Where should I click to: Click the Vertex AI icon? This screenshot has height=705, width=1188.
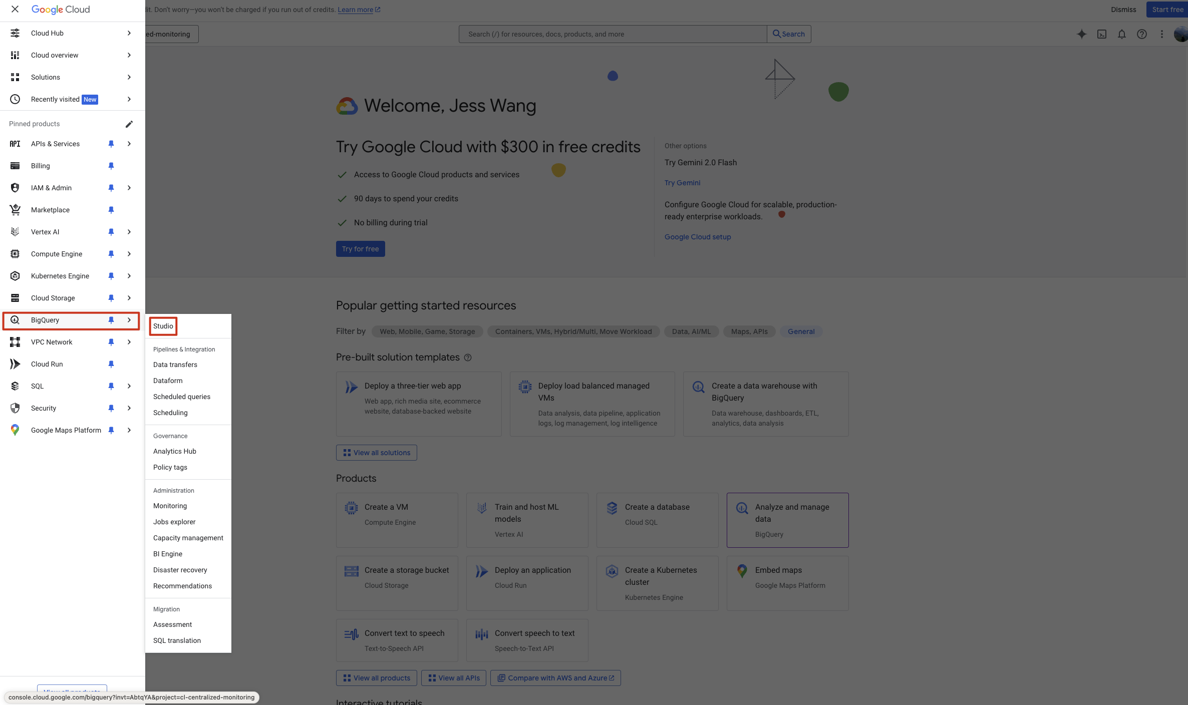pyautogui.click(x=15, y=232)
